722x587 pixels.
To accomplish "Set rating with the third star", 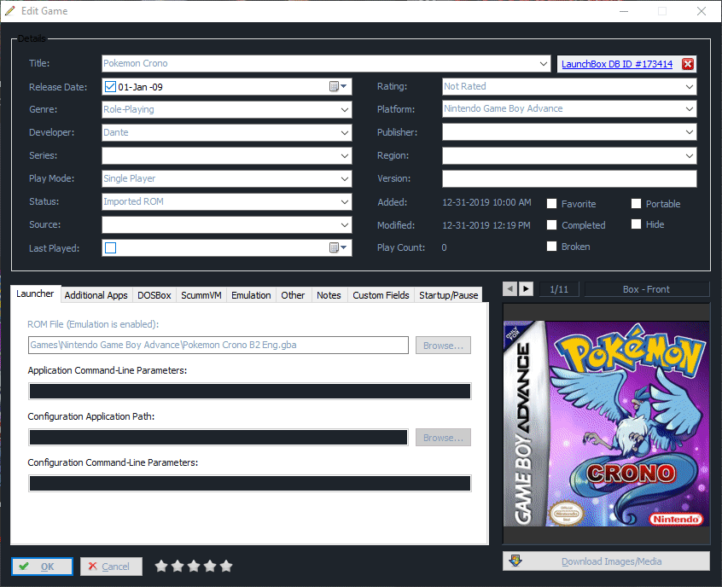I will (193, 566).
